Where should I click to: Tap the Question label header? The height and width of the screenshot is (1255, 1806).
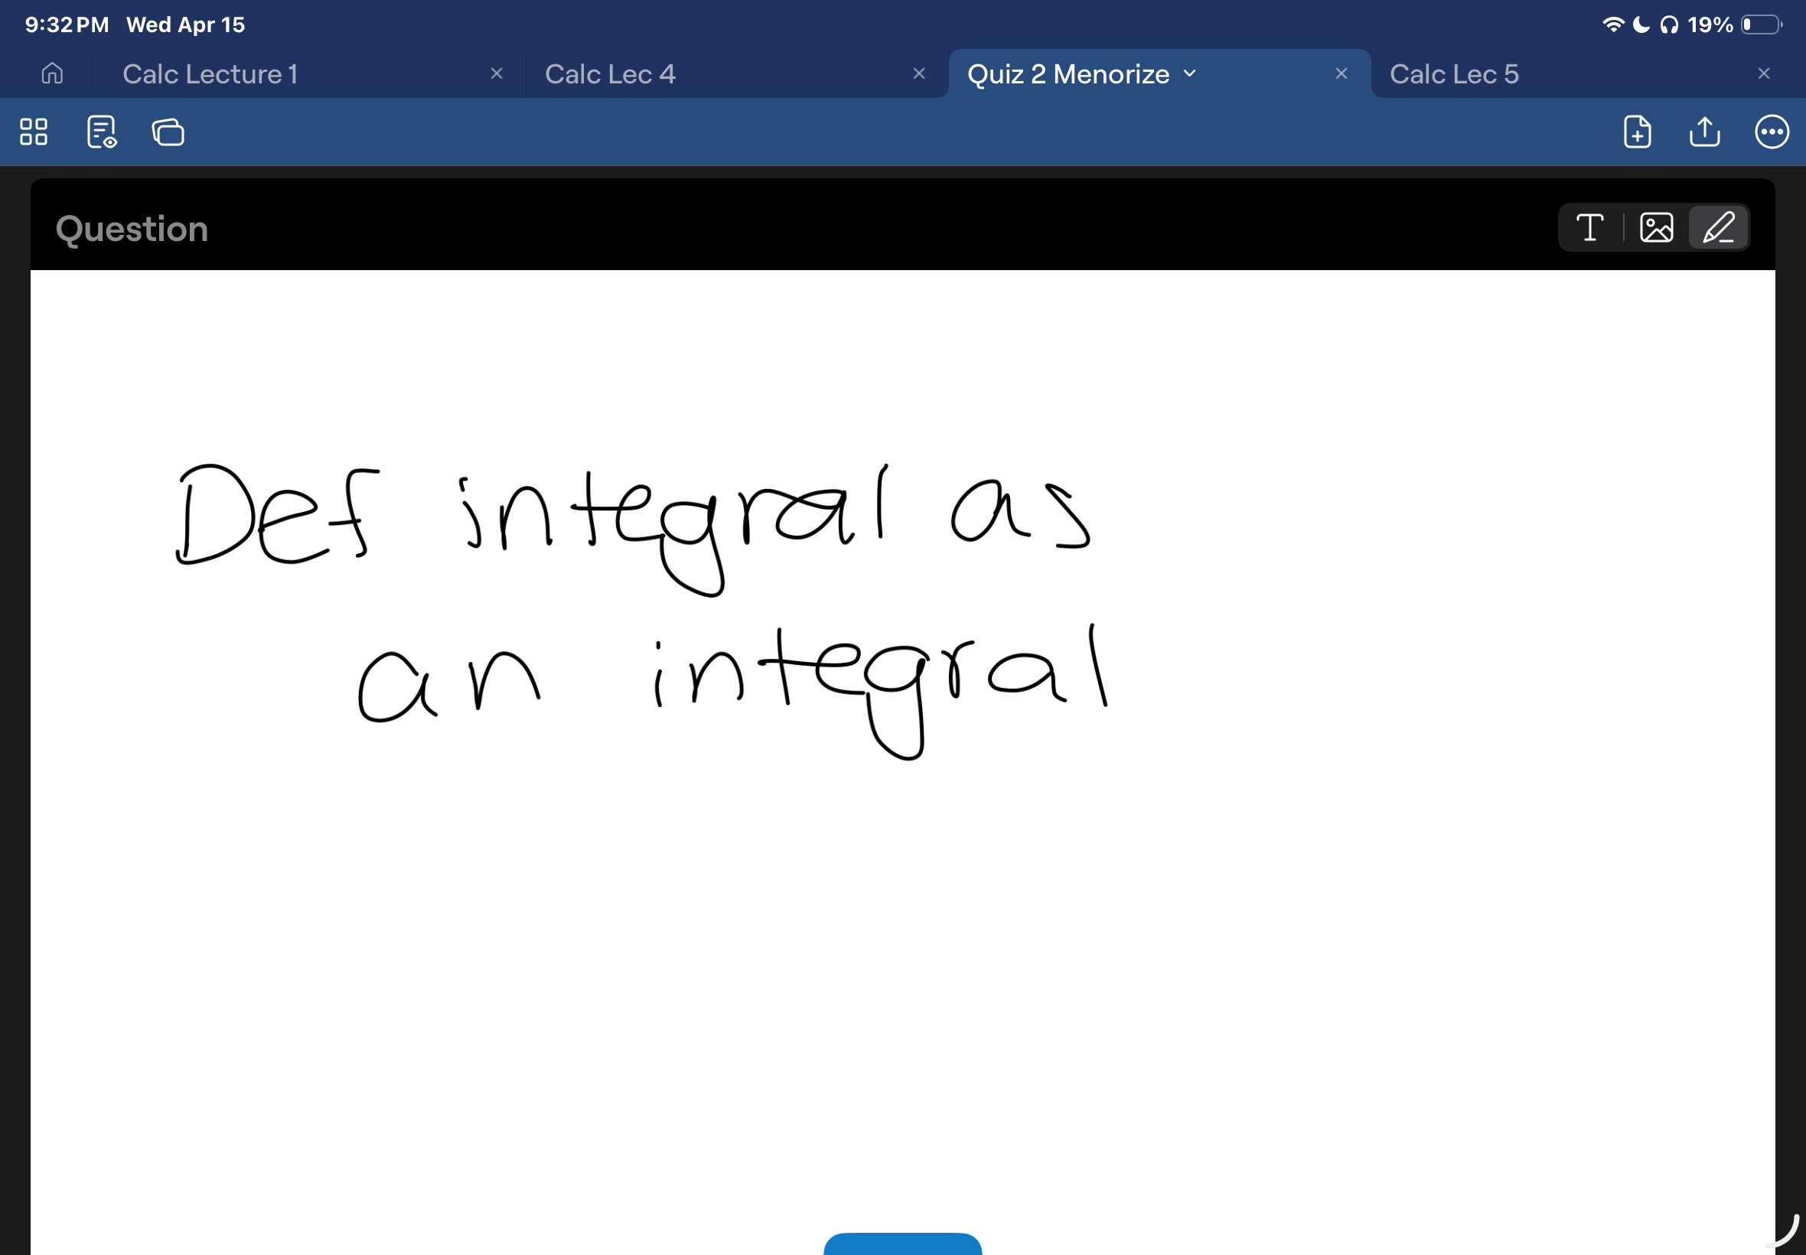point(132,229)
